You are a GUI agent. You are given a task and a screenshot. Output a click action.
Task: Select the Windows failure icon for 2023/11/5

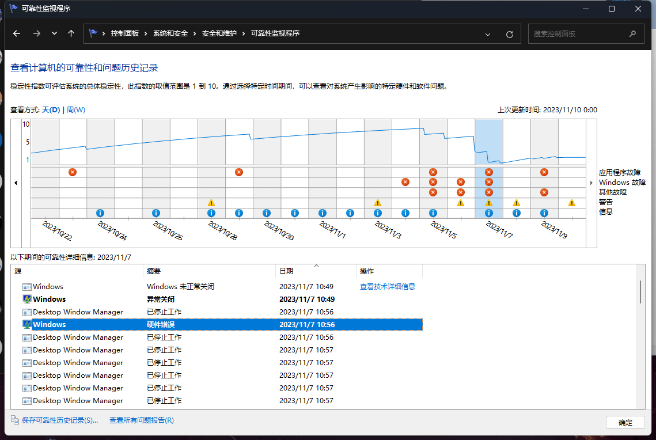point(433,182)
